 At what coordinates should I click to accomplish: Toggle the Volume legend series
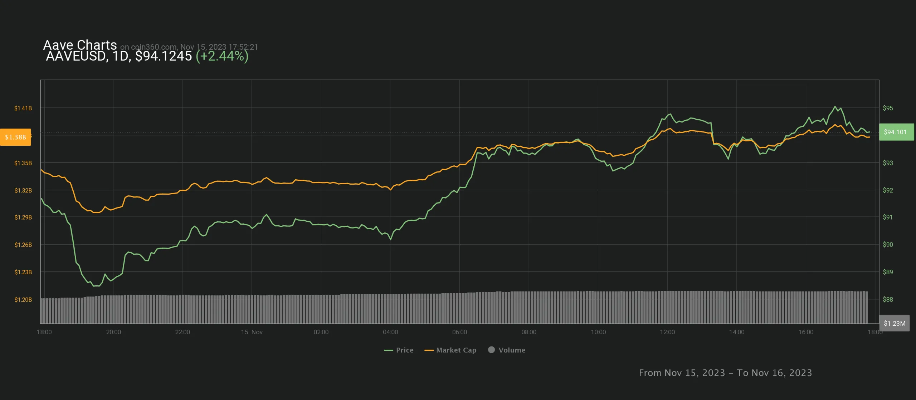[x=512, y=350]
